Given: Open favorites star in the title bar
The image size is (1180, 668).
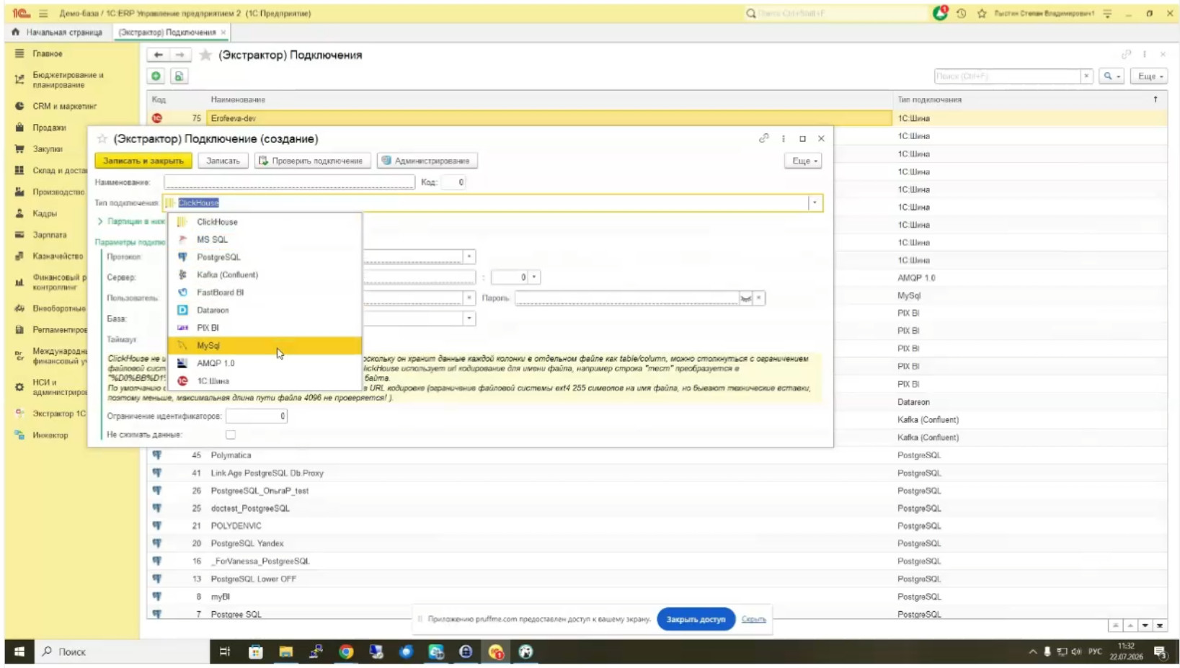Looking at the screenshot, I should 982,13.
